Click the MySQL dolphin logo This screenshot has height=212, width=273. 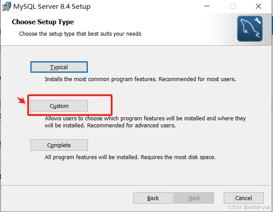point(250,29)
